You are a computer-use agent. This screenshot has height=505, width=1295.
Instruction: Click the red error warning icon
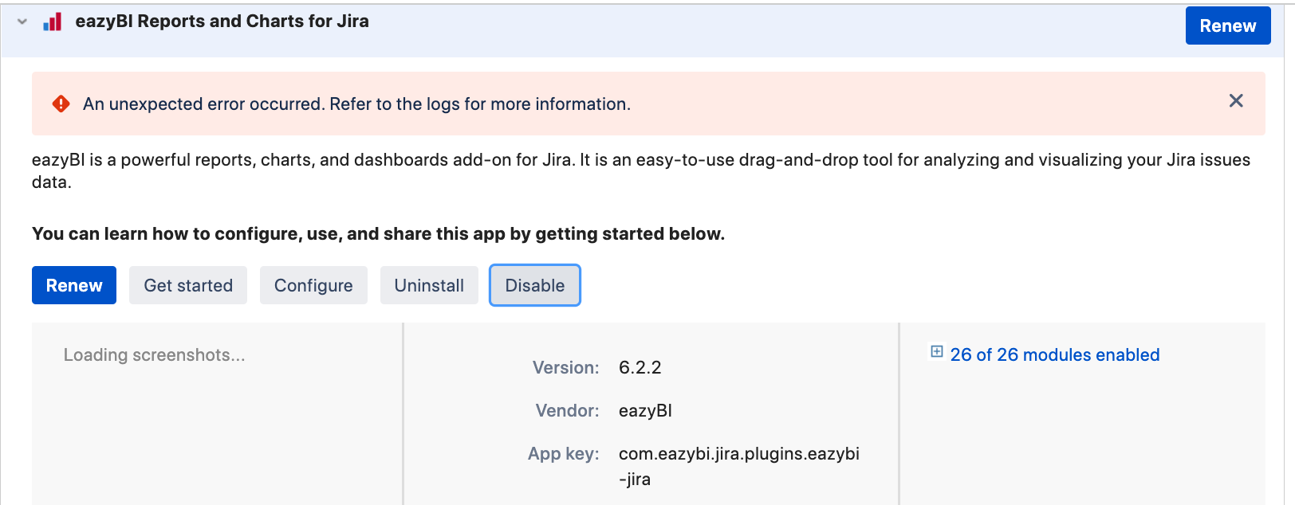tap(61, 104)
